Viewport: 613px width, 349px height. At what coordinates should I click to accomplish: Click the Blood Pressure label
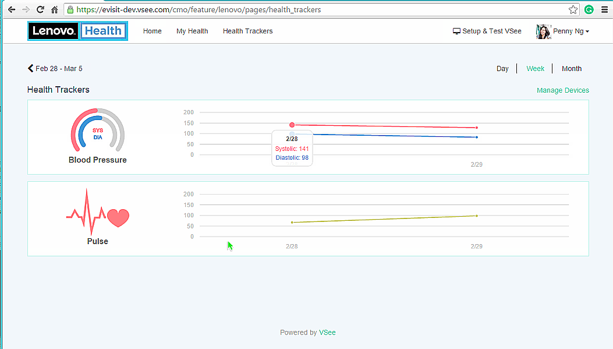[97, 160]
